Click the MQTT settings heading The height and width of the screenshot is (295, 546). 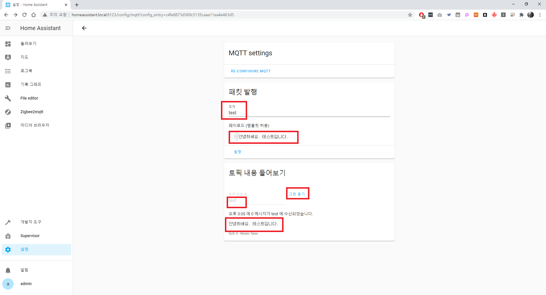[x=251, y=53]
